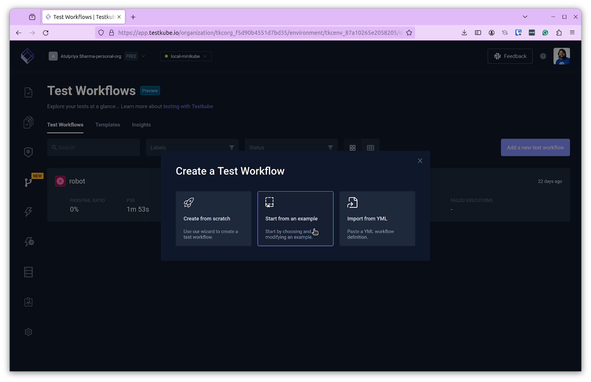Open the clipboard chart sidebar icon
Screen dimensions: 591x382
[28, 302]
